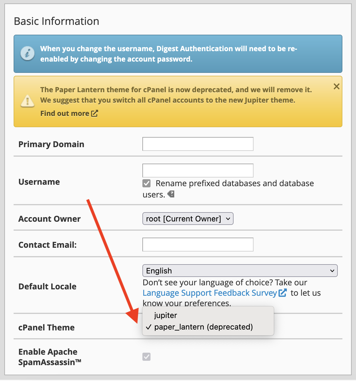The width and height of the screenshot is (356, 381).
Task: Choose jupiter from the theme list
Action: pyautogui.click(x=166, y=315)
